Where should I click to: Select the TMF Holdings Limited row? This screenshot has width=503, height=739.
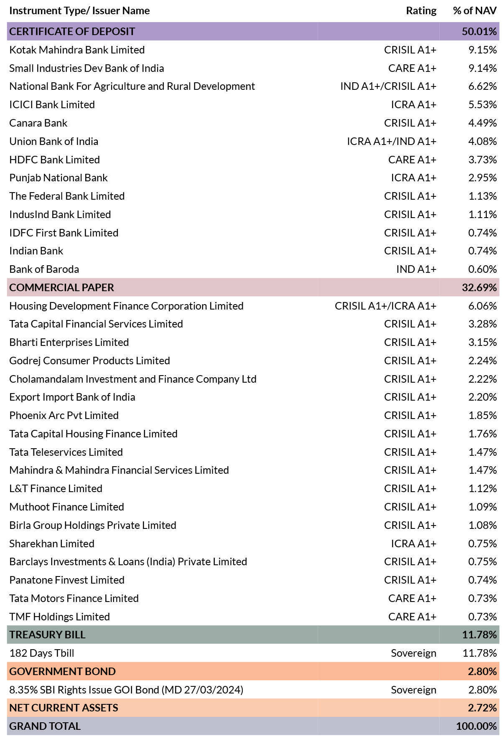pyautogui.click(x=253, y=617)
